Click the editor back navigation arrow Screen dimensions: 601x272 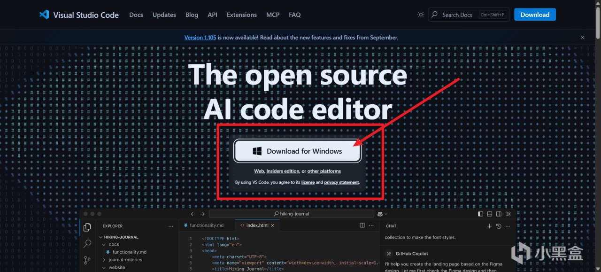click(193, 214)
